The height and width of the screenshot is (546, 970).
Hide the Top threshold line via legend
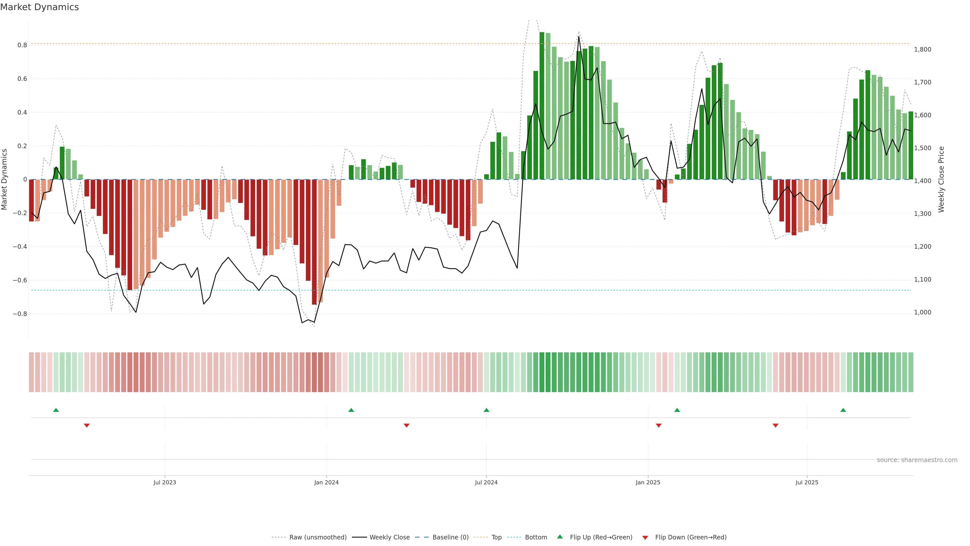496,537
